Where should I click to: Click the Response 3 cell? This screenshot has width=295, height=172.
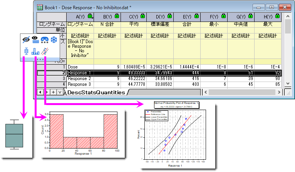pyautogui.click(x=80, y=84)
